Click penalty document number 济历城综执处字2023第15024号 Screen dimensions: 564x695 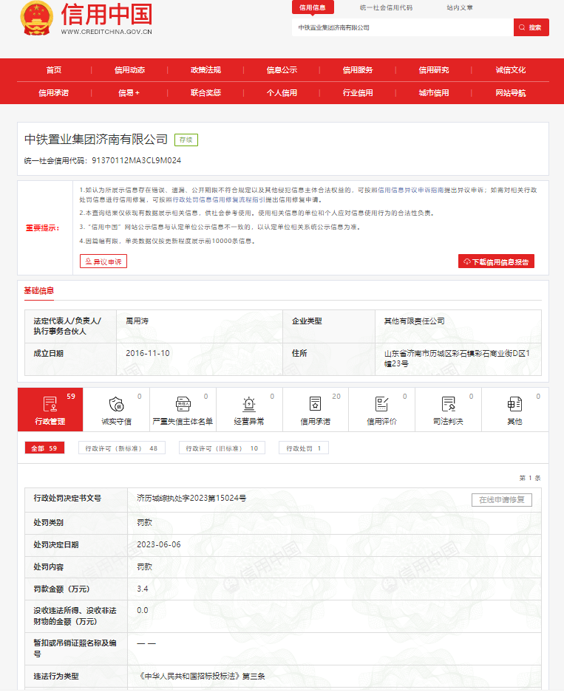(x=191, y=499)
